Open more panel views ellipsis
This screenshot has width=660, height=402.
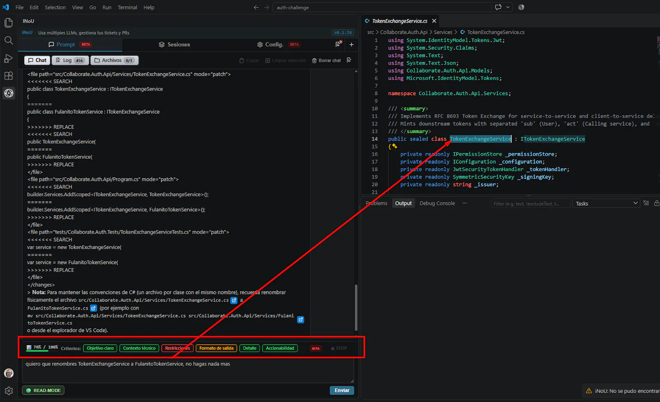(x=464, y=203)
